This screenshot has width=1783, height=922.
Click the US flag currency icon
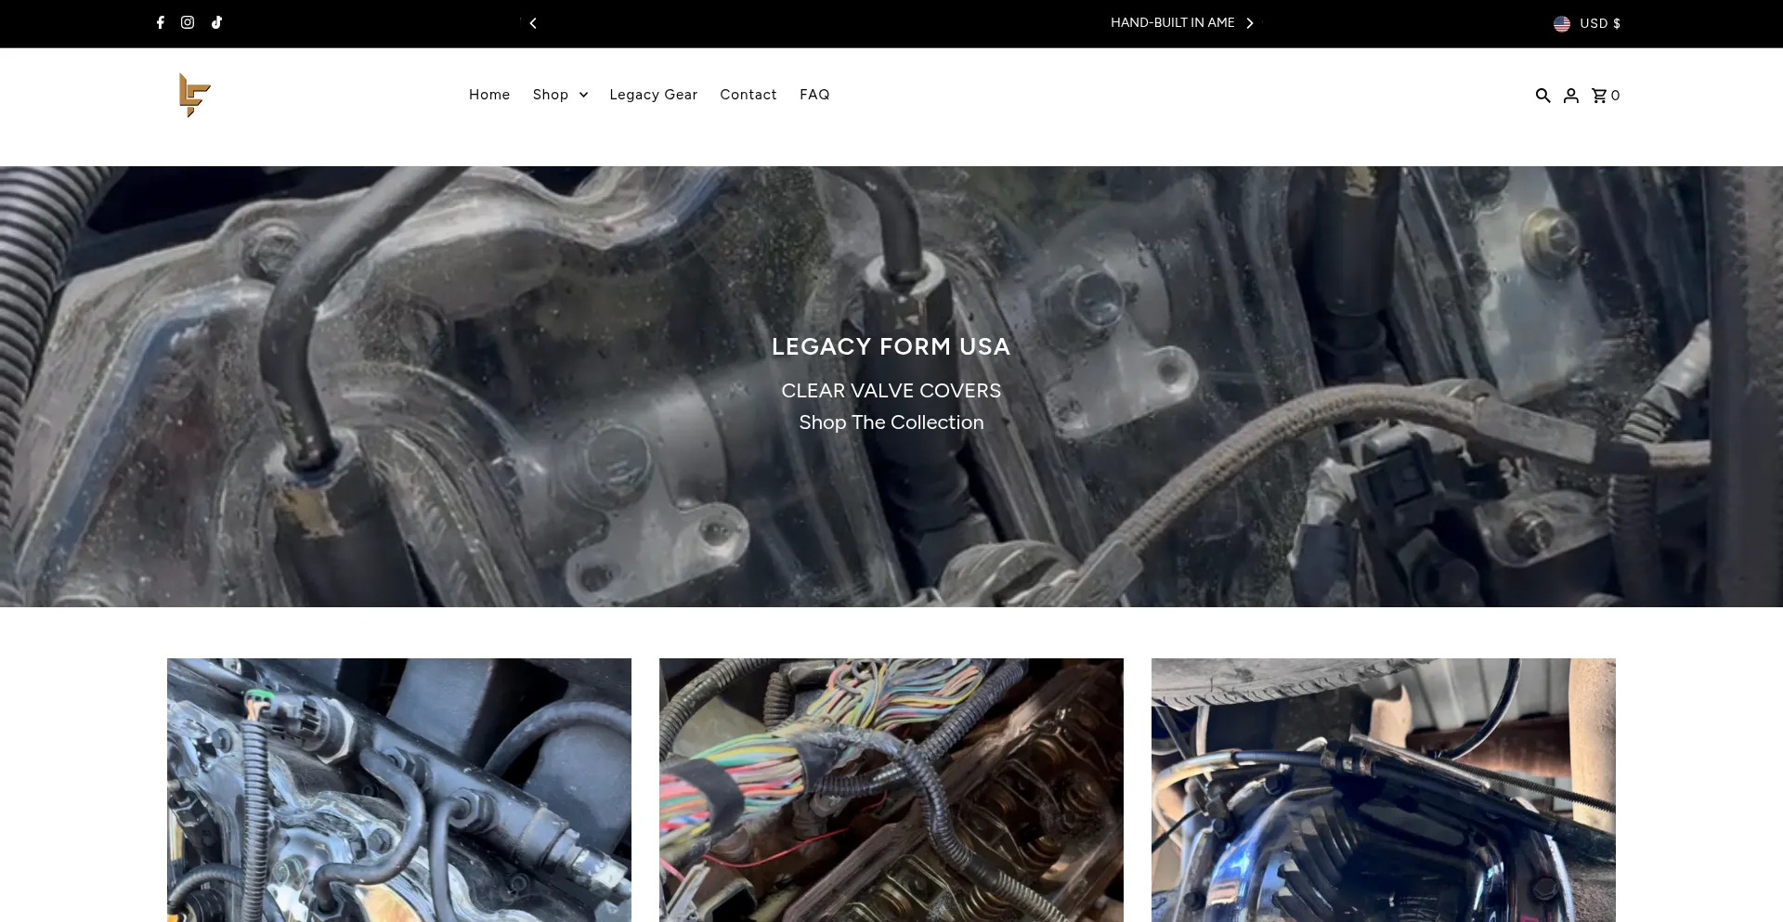pyautogui.click(x=1562, y=23)
